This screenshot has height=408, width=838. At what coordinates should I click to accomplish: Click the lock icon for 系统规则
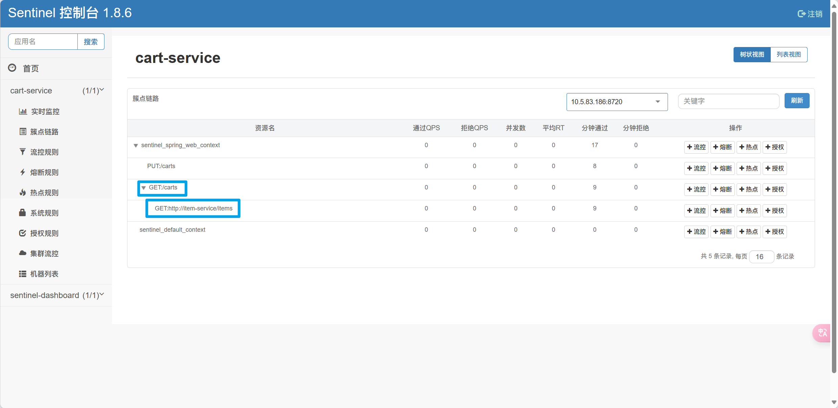click(23, 213)
